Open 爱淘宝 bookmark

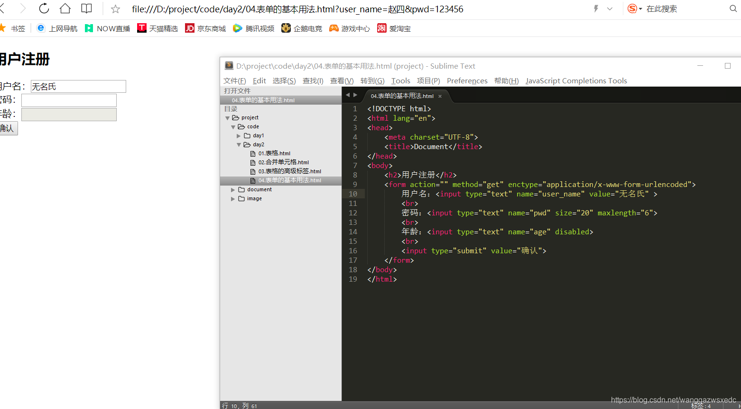click(x=394, y=28)
